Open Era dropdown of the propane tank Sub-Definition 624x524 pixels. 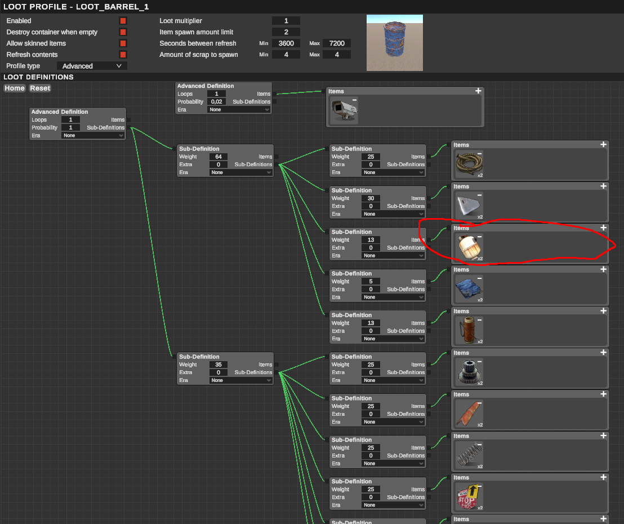pyautogui.click(x=393, y=256)
